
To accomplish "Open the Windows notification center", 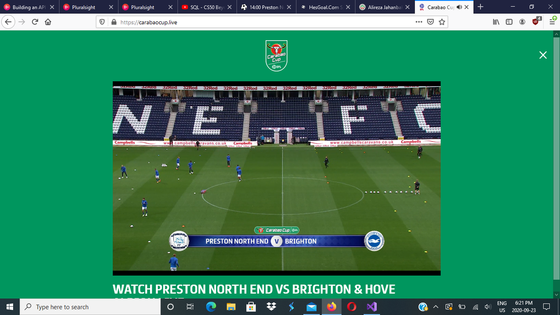I will (x=546, y=307).
